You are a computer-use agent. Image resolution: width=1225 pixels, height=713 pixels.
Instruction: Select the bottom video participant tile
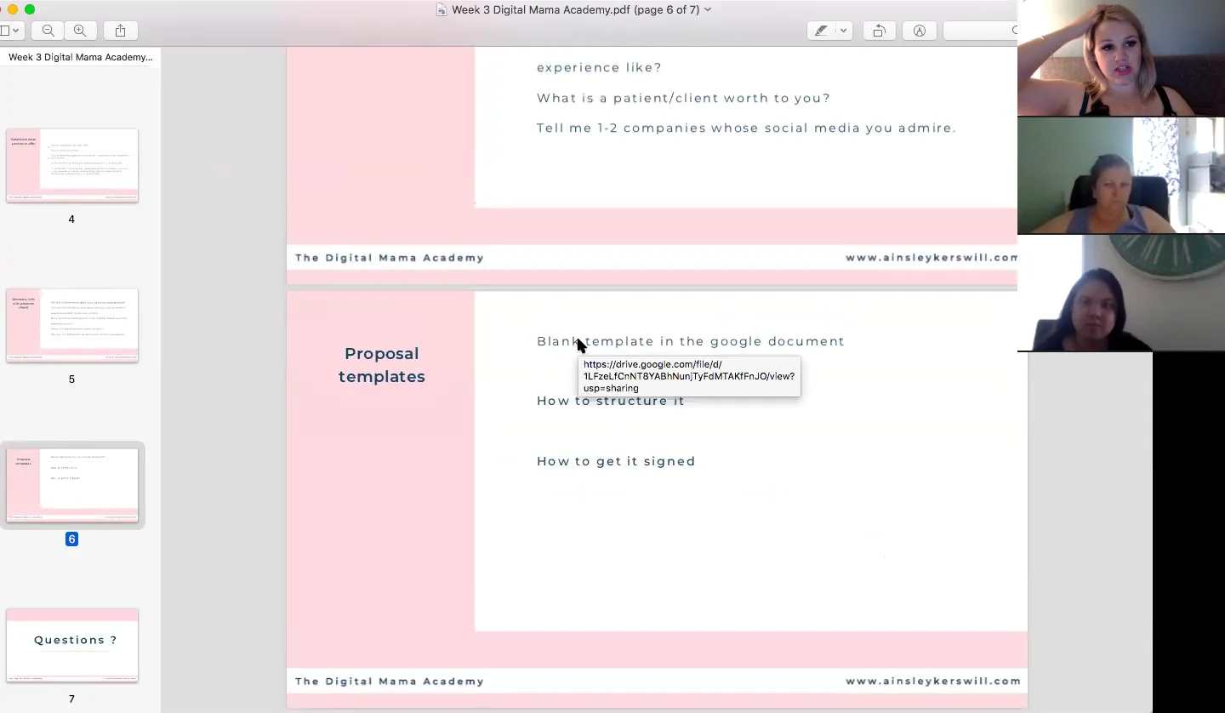point(1121,293)
